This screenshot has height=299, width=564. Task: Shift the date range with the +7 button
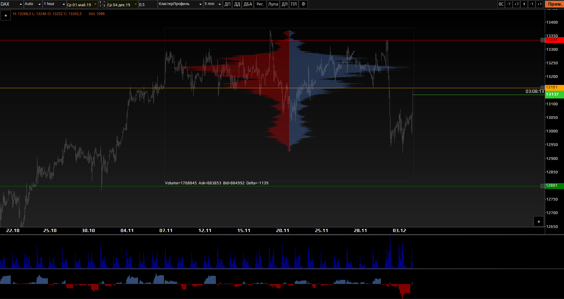point(516,4)
